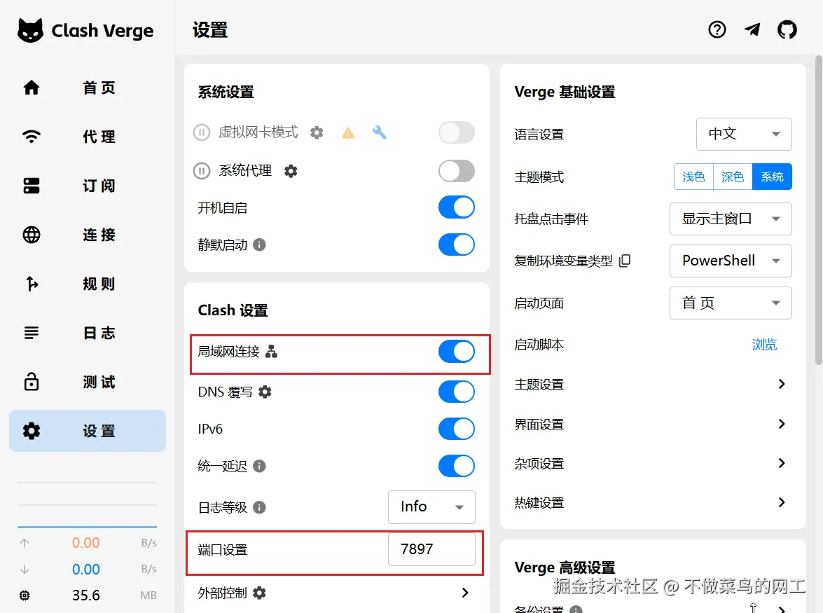
Task: Open the 启动页面 dropdown showing 首页
Action: (x=731, y=303)
